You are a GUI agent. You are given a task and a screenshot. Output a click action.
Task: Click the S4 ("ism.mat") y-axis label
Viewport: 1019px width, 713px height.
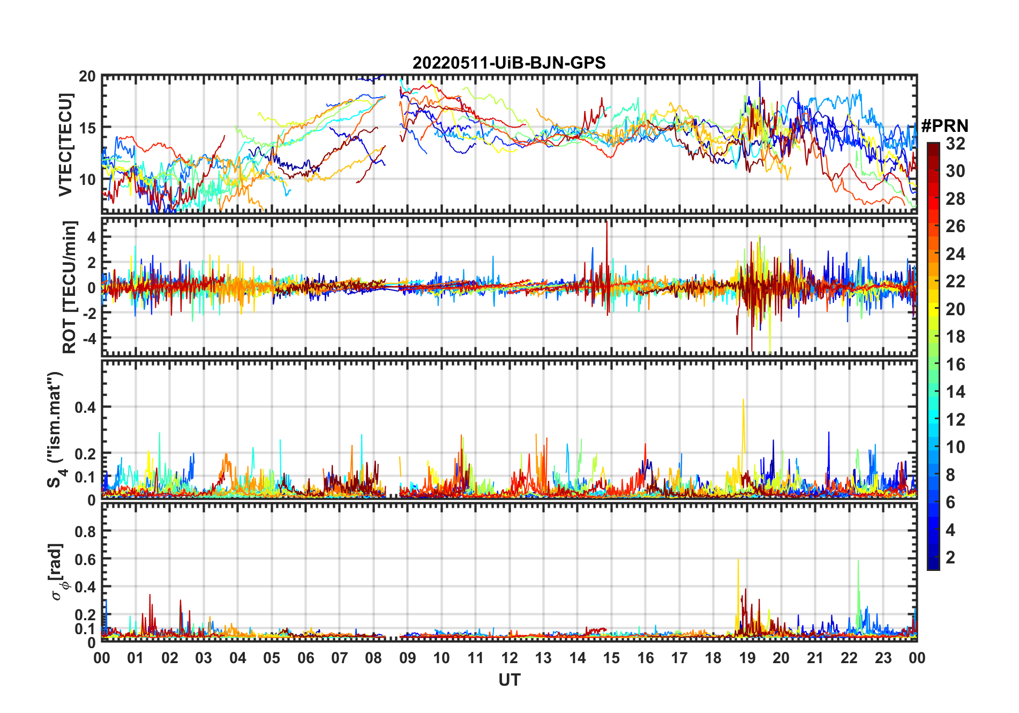coord(56,429)
